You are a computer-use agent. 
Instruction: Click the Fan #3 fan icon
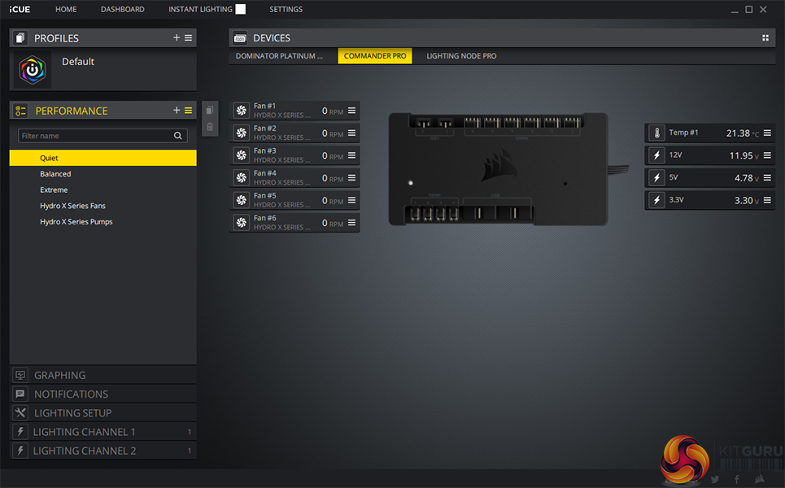coord(242,155)
